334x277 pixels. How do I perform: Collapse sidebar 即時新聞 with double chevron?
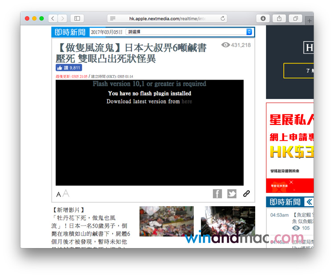click(309, 202)
